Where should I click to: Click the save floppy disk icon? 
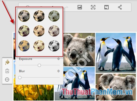(106, 7)
